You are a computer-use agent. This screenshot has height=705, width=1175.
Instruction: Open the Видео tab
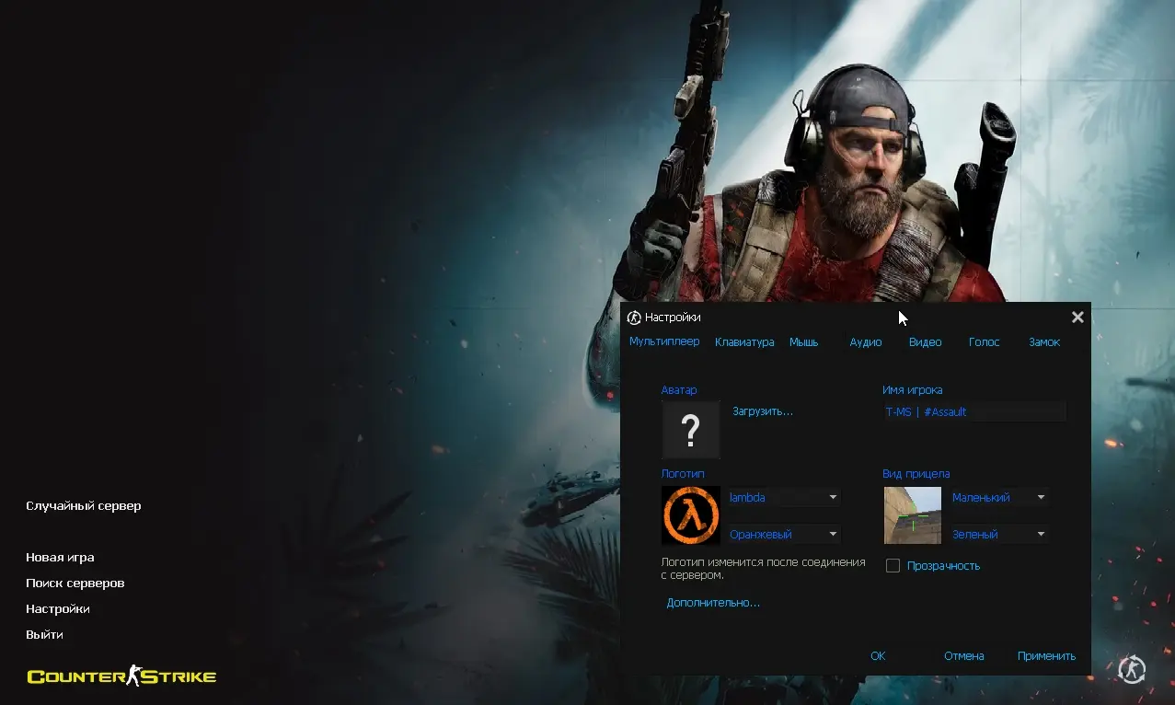pyautogui.click(x=925, y=342)
